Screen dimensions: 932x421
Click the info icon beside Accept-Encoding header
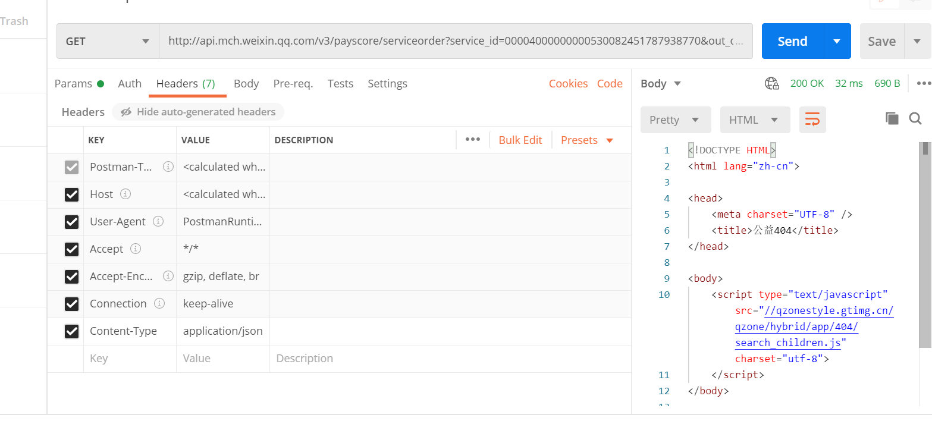(x=168, y=277)
